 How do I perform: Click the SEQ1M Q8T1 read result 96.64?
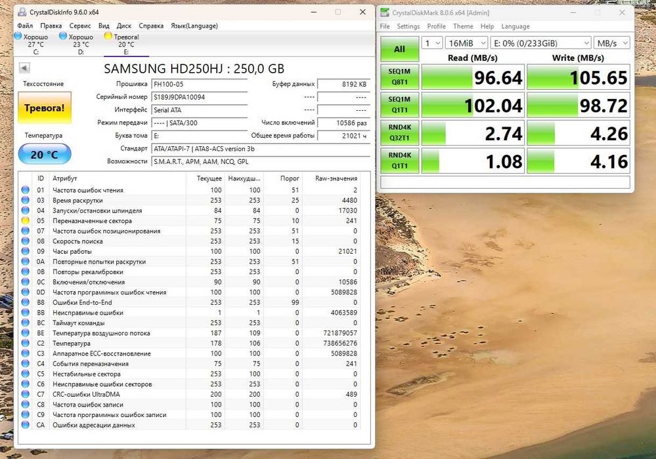473,77
